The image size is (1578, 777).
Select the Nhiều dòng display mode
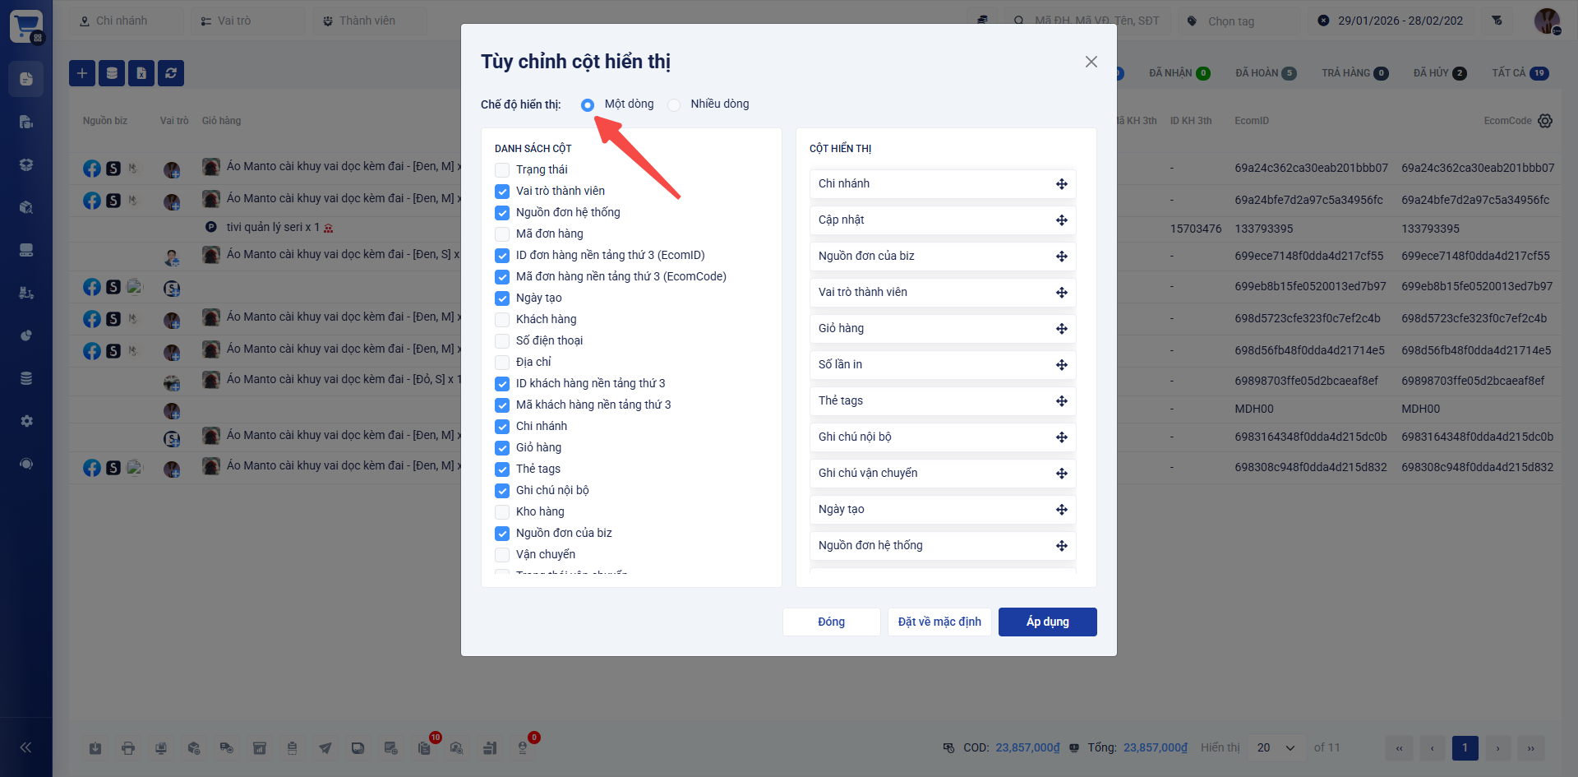click(674, 104)
